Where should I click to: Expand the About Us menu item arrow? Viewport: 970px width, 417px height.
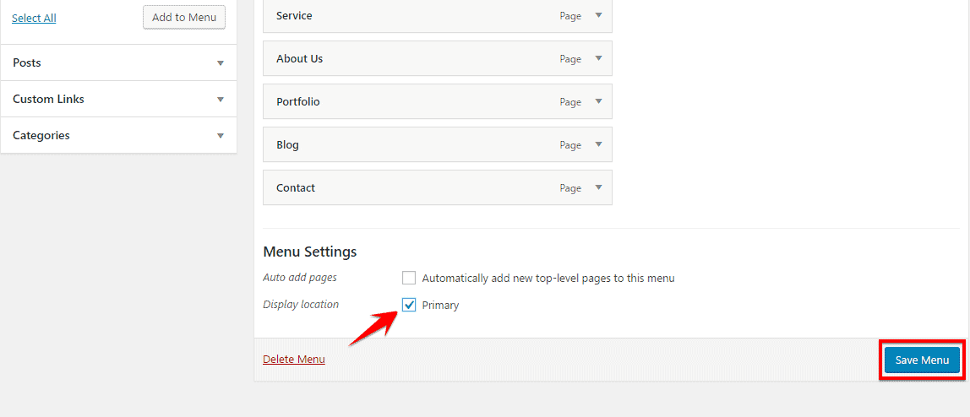click(598, 58)
